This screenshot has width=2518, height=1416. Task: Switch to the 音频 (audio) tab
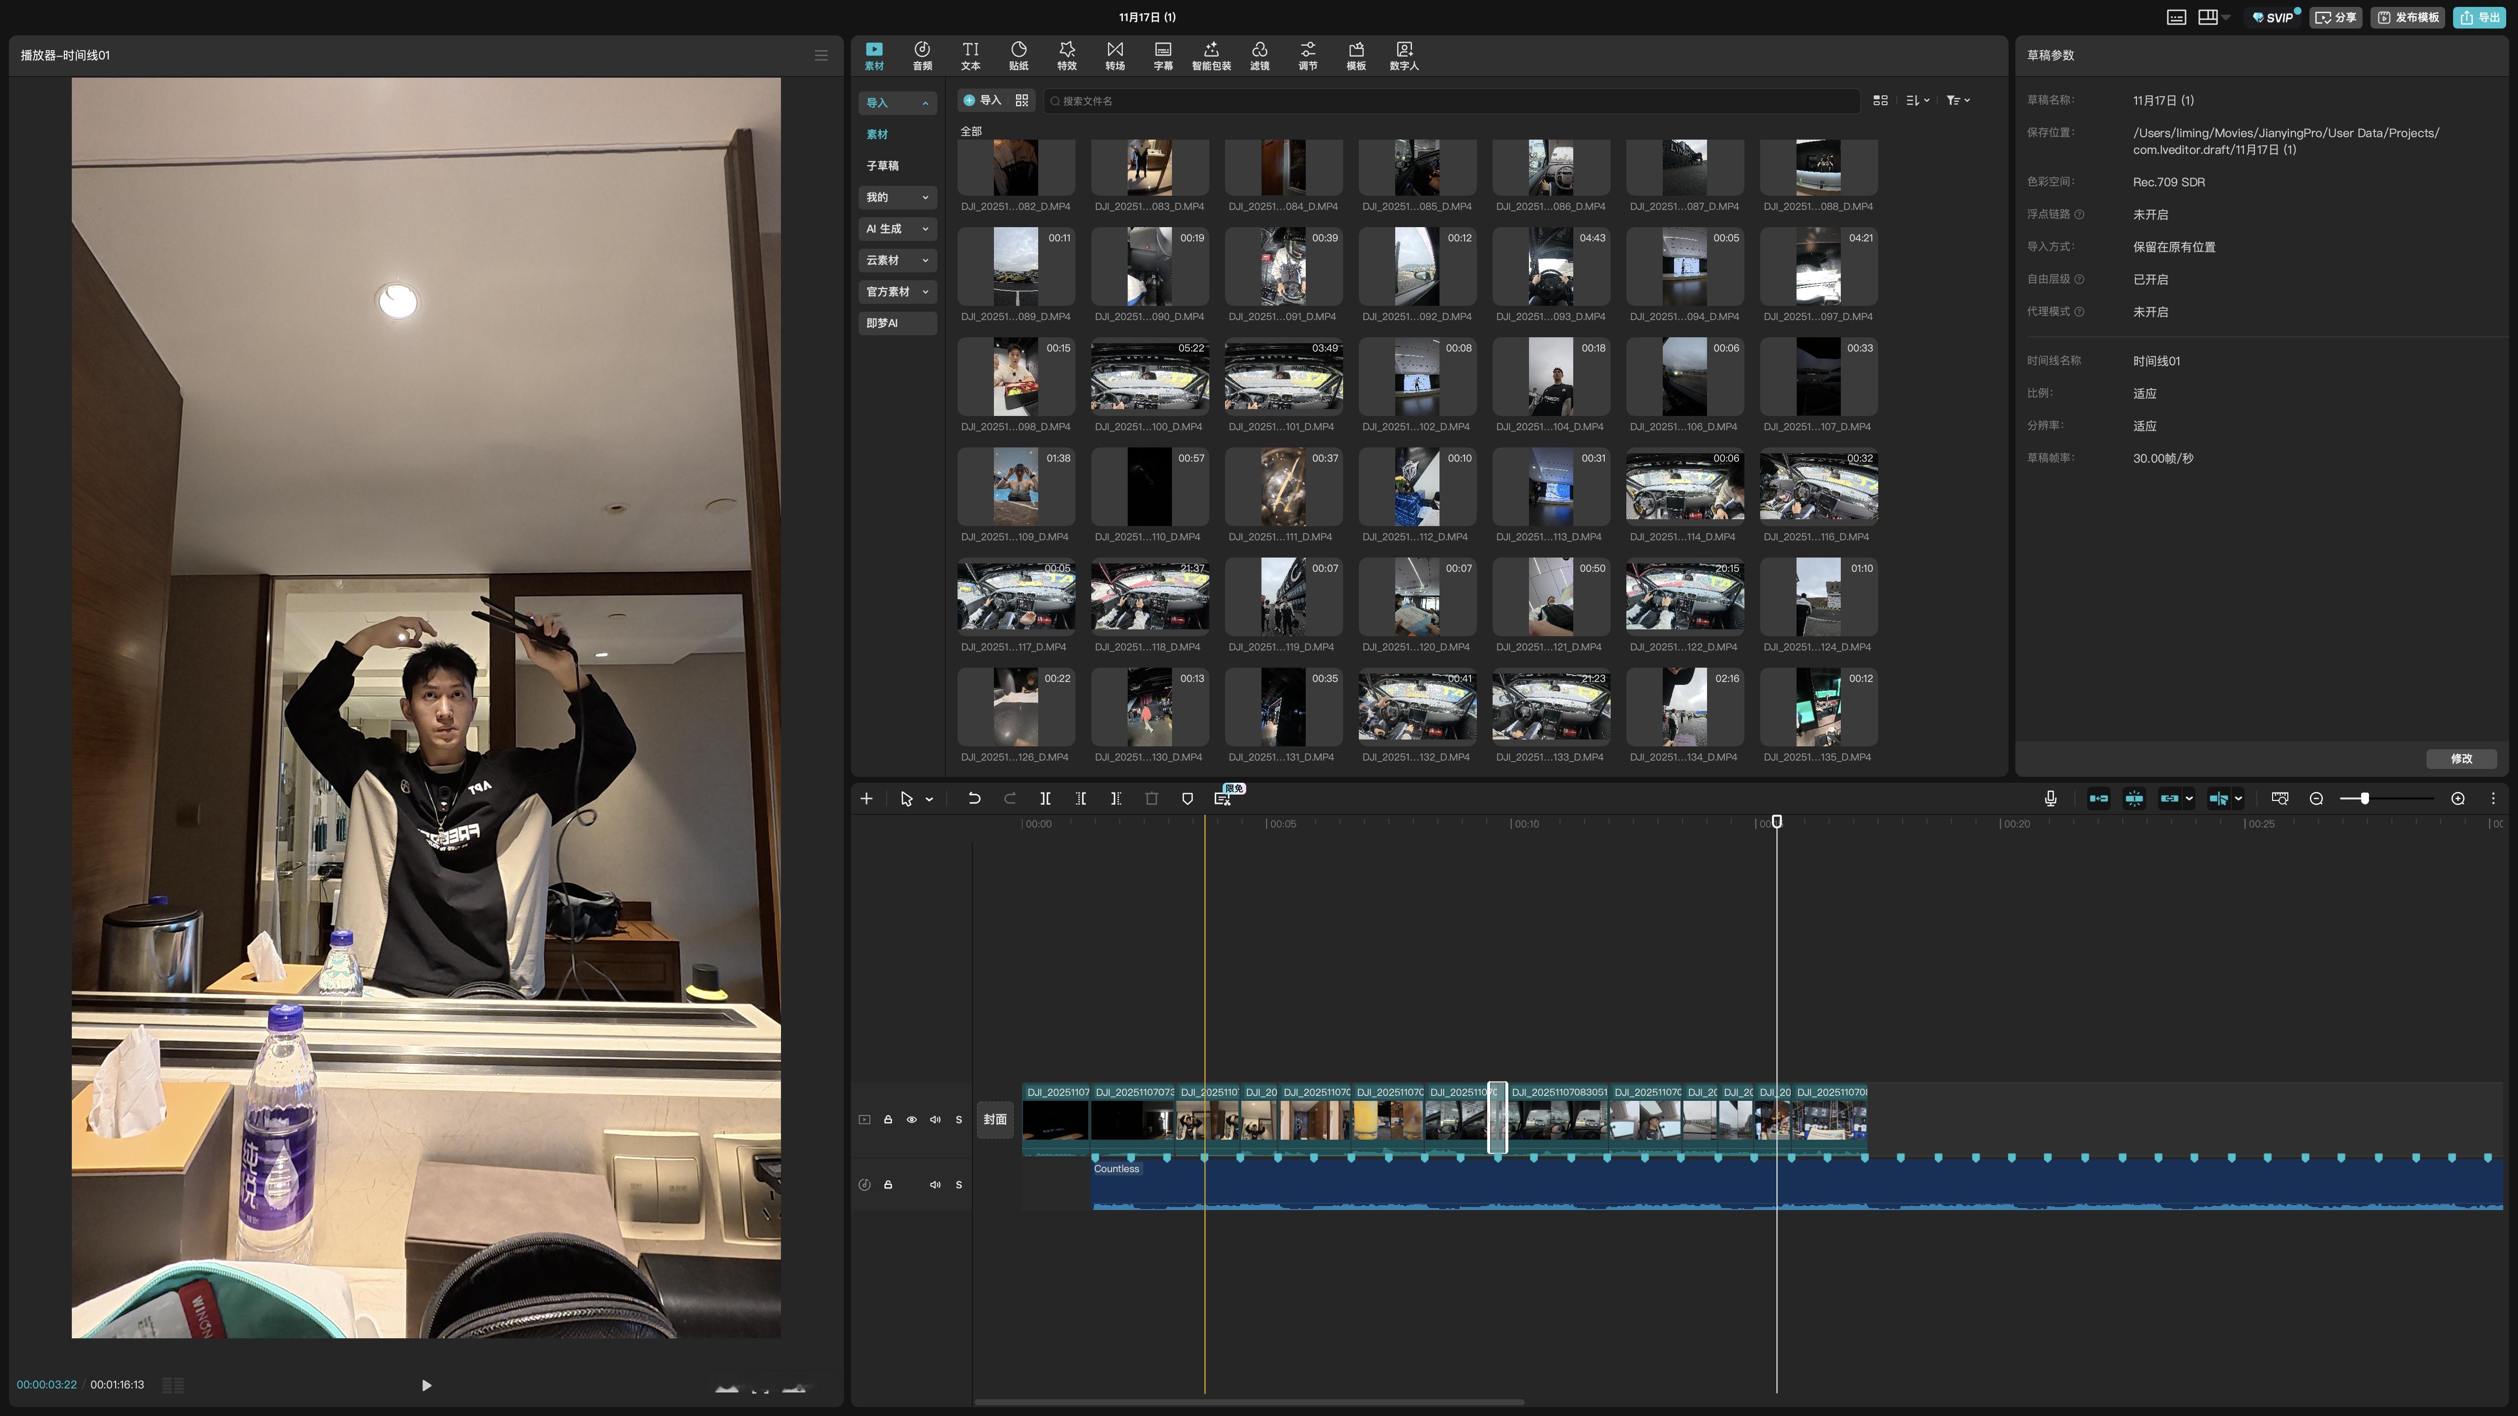(922, 55)
